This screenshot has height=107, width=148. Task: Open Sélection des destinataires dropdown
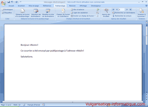pos(36,13)
